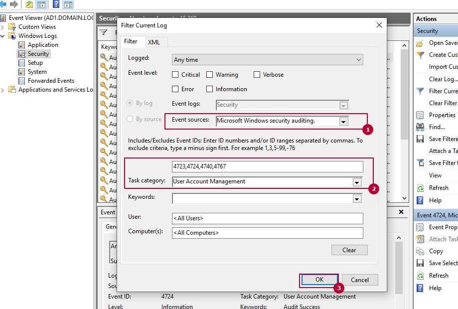Click Import Custom View action

(x=444, y=67)
